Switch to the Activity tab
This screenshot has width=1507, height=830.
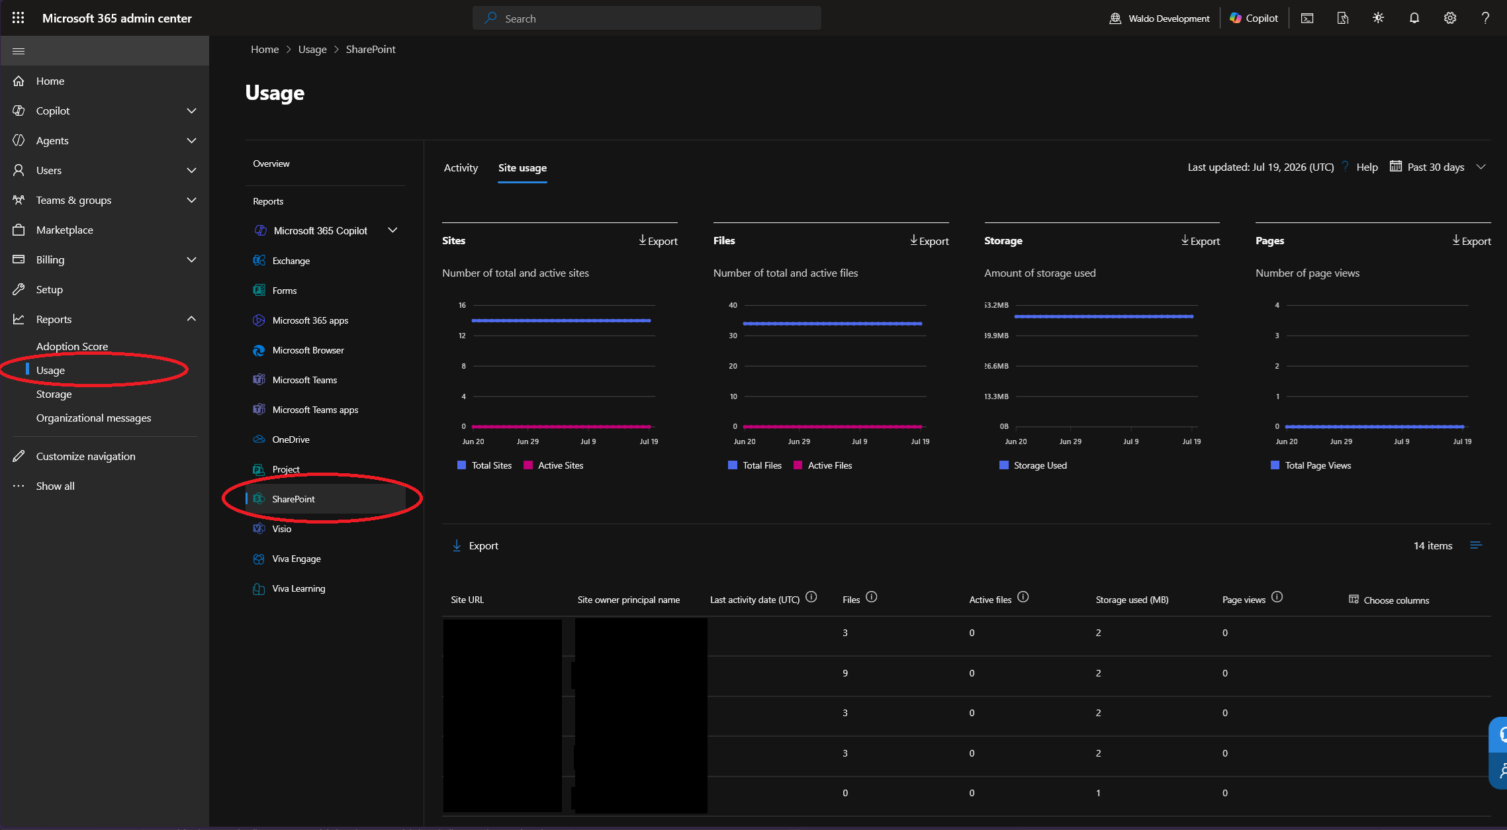click(x=461, y=167)
